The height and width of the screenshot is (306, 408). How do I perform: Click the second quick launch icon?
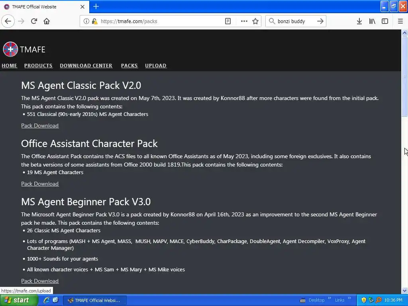[55, 300]
